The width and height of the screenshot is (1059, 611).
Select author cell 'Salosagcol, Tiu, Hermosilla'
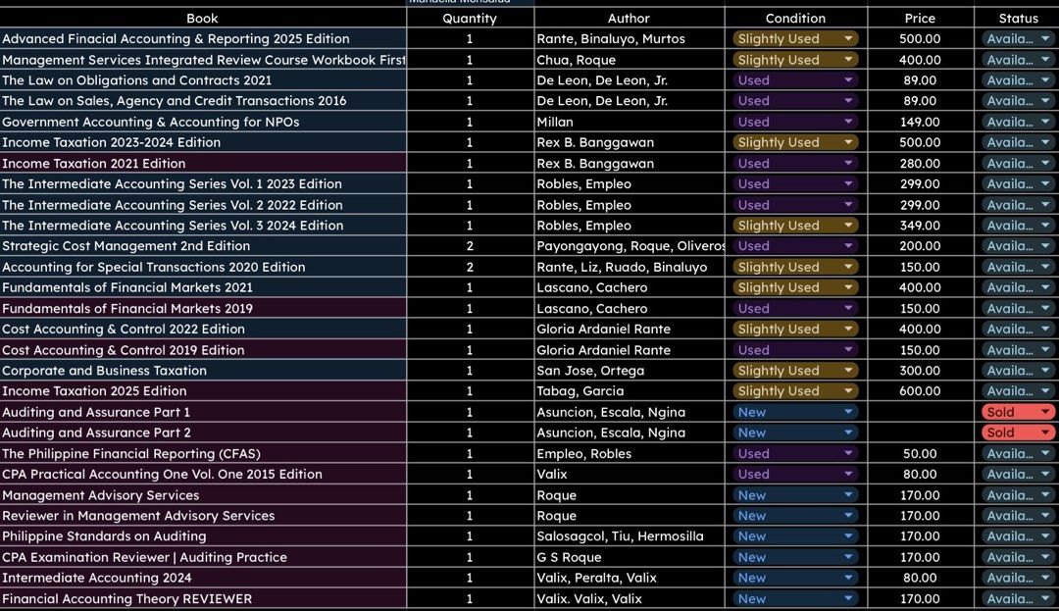point(629,536)
